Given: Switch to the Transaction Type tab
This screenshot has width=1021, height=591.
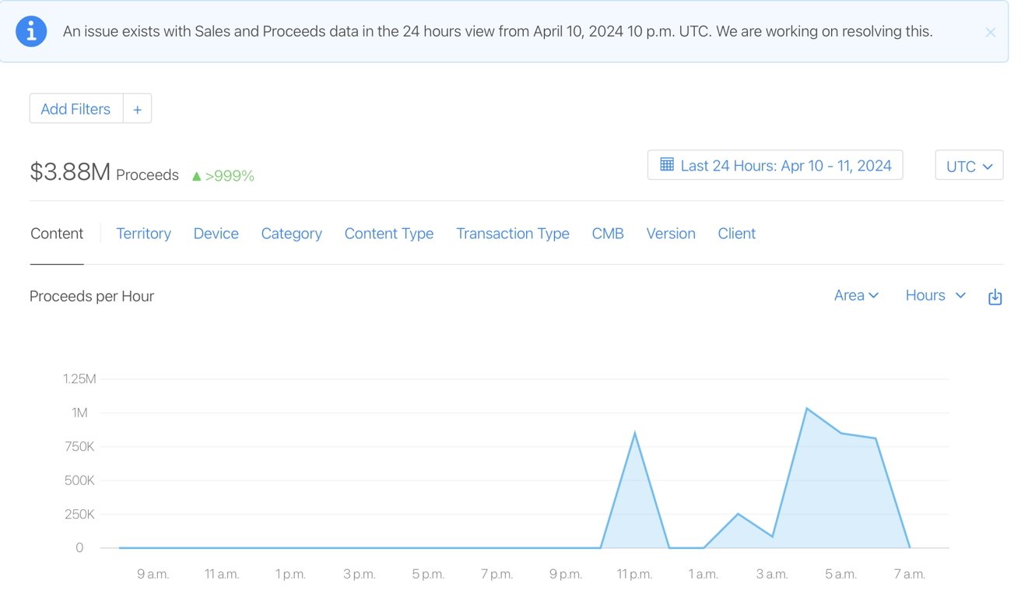Looking at the screenshot, I should click(x=512, y=234).
